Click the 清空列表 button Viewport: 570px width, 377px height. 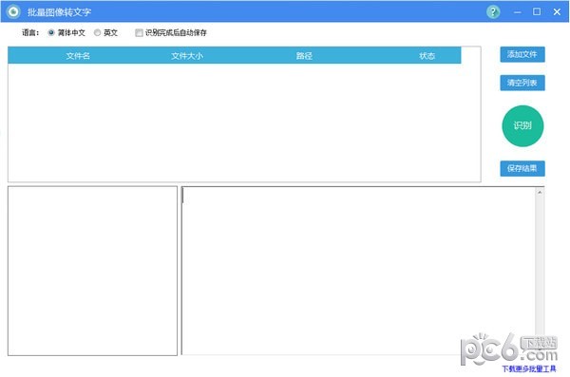coord(522,83)
